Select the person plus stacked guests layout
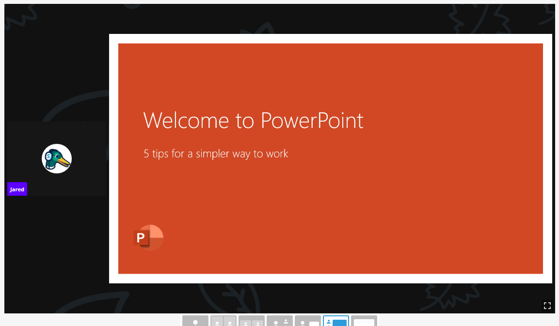Image resolution: width=559 pixels, height=326 pixels. coord(280,321)
